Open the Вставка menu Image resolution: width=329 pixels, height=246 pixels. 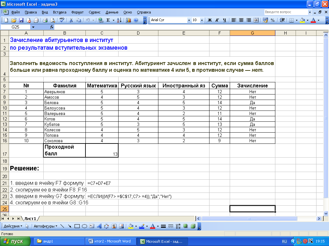59,12
